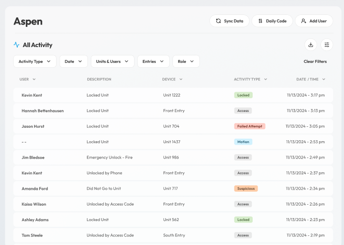The image size is (344, 245).
Task: Click the Unit 704 device cell
Action: (171, 126)
